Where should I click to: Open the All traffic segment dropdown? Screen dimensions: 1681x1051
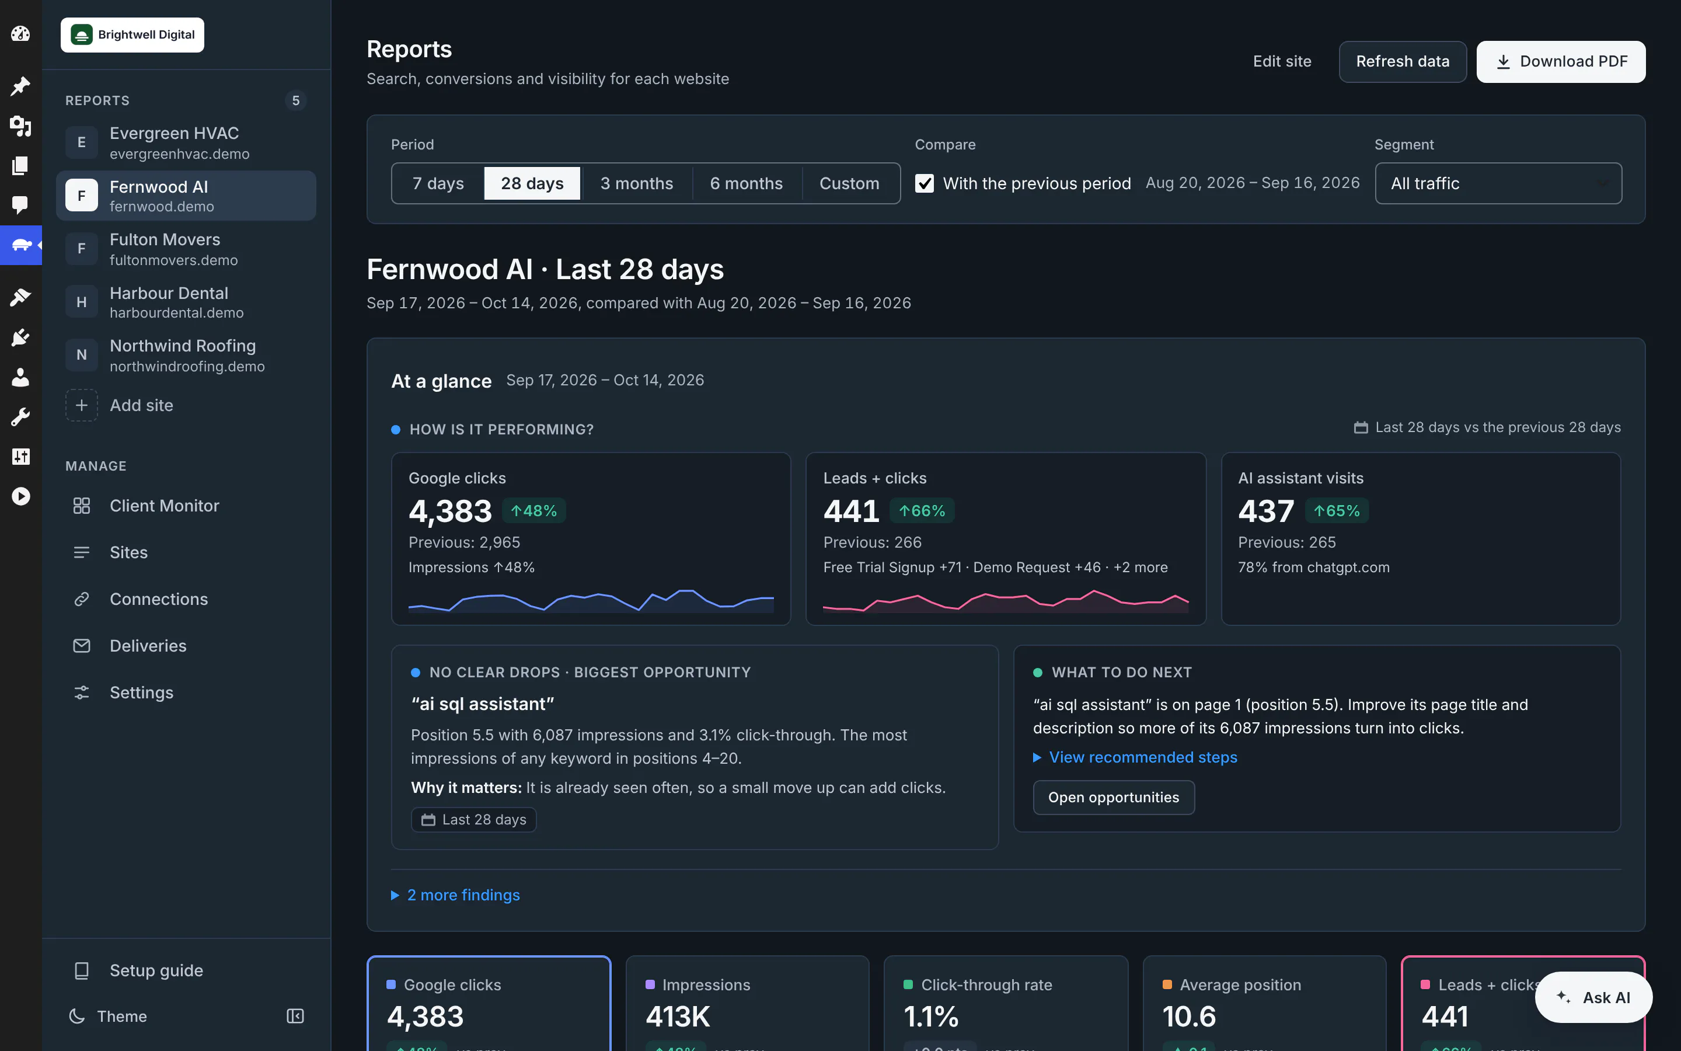tap(1498, 183)
